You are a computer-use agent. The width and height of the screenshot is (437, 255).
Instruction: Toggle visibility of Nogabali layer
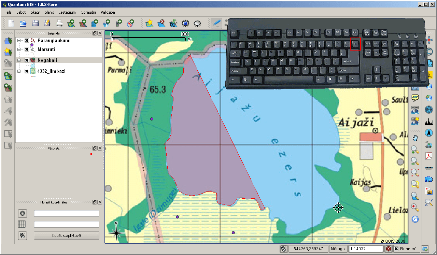click(27, 60)
